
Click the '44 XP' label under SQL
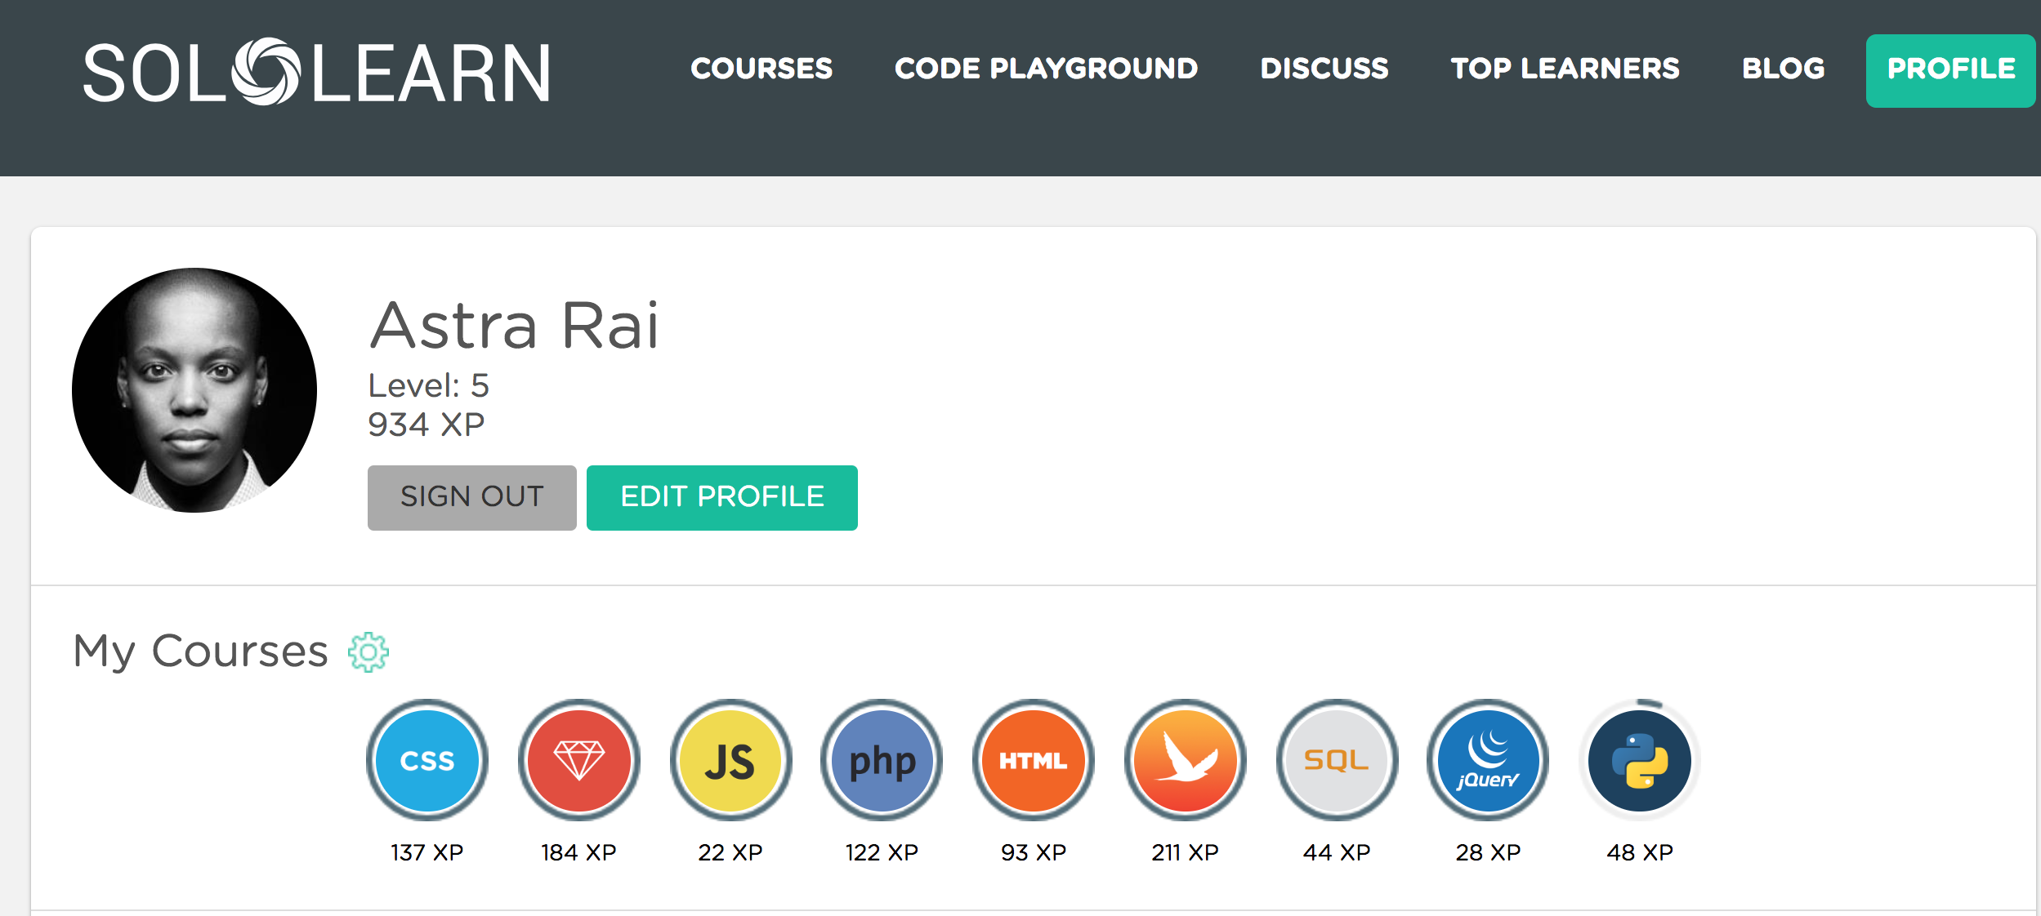(1337, 852)
